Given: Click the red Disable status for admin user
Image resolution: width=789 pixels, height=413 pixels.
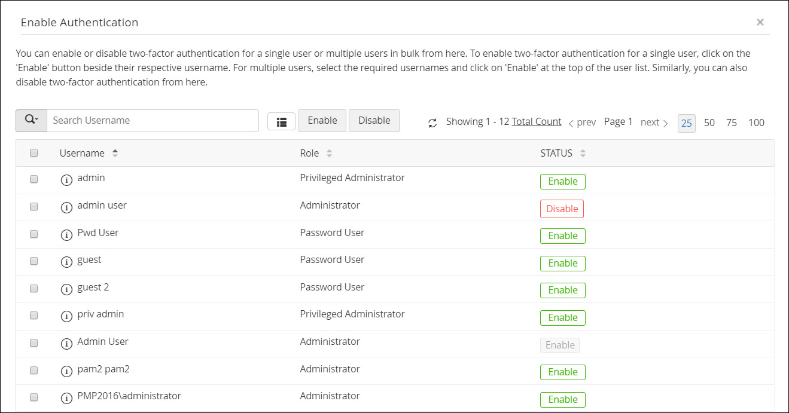Looking at the screenshot, I should tap(562, 209).
